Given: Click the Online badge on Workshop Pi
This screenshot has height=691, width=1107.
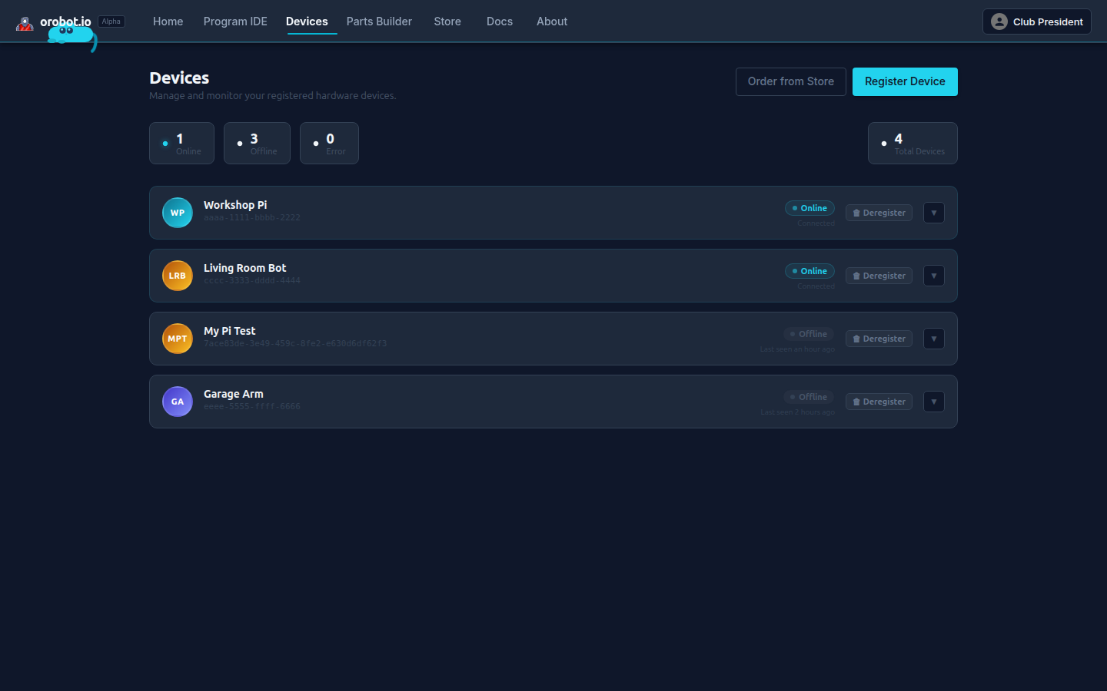Looking at the screenshot, I should coord(809,208).
